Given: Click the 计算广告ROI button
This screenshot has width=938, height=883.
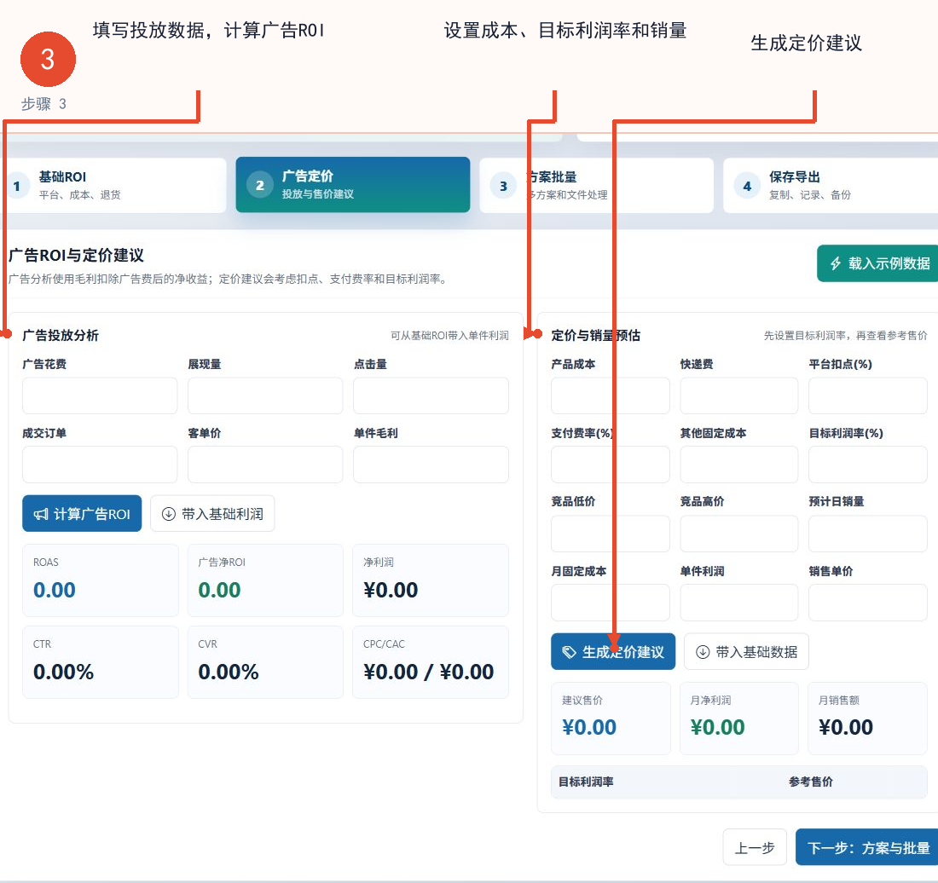Looking at the screenshot, I should [82, 514].
